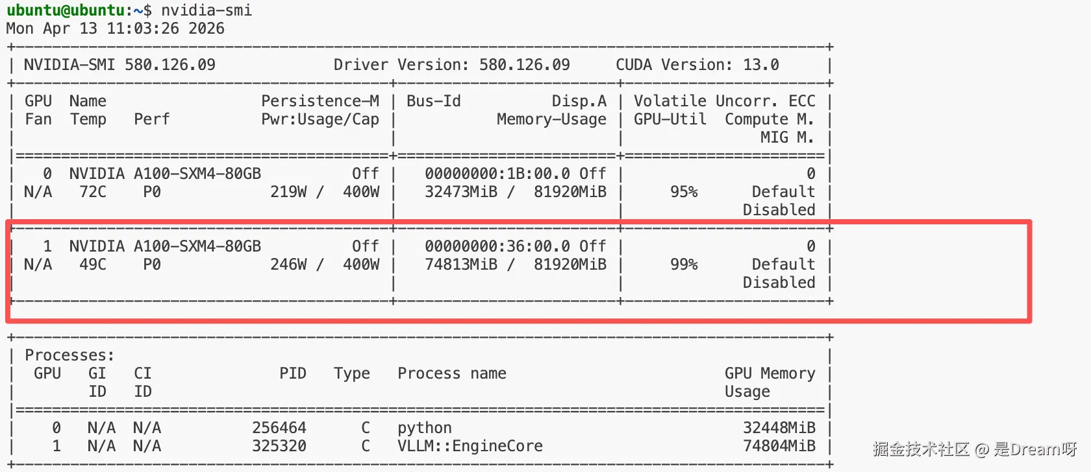Click the 72C temperature reading
This screenshot has height=472, width=1091.
[93, 192]
